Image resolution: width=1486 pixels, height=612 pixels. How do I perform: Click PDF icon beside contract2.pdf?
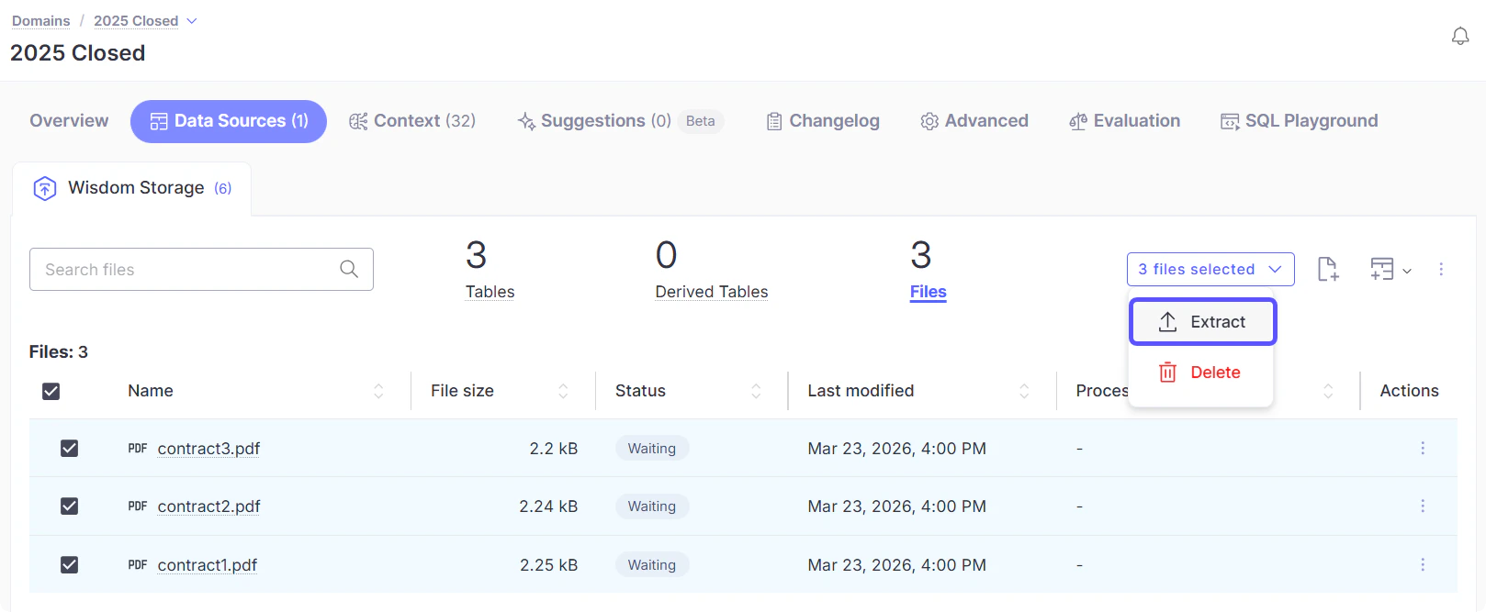pyautogui.click(x=138, y=506)
